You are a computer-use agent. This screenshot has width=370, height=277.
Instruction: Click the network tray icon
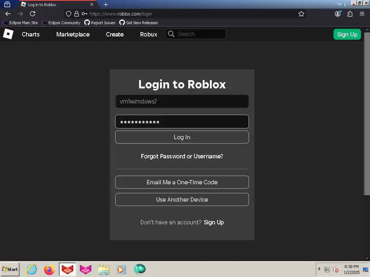(327, 269)
